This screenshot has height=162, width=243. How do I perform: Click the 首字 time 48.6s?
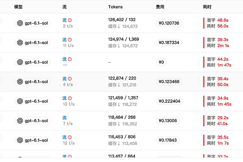click(x=223, y=20)
